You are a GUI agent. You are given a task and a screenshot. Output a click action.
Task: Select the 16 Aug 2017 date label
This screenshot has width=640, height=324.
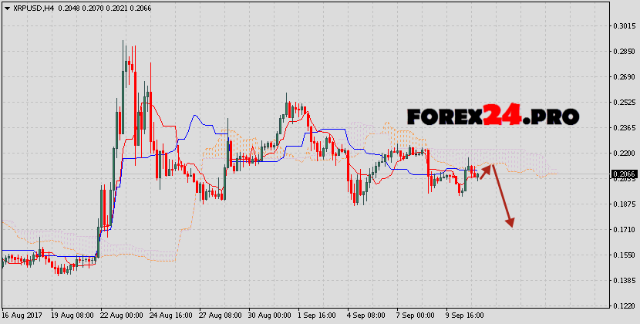(x=22, y=316)
